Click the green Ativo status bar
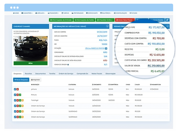This screenshot has height=131, width=176. tap(30, 63)
